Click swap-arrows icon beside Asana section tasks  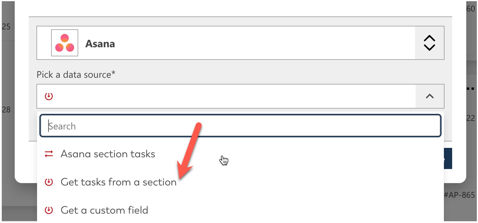(49, 154)
